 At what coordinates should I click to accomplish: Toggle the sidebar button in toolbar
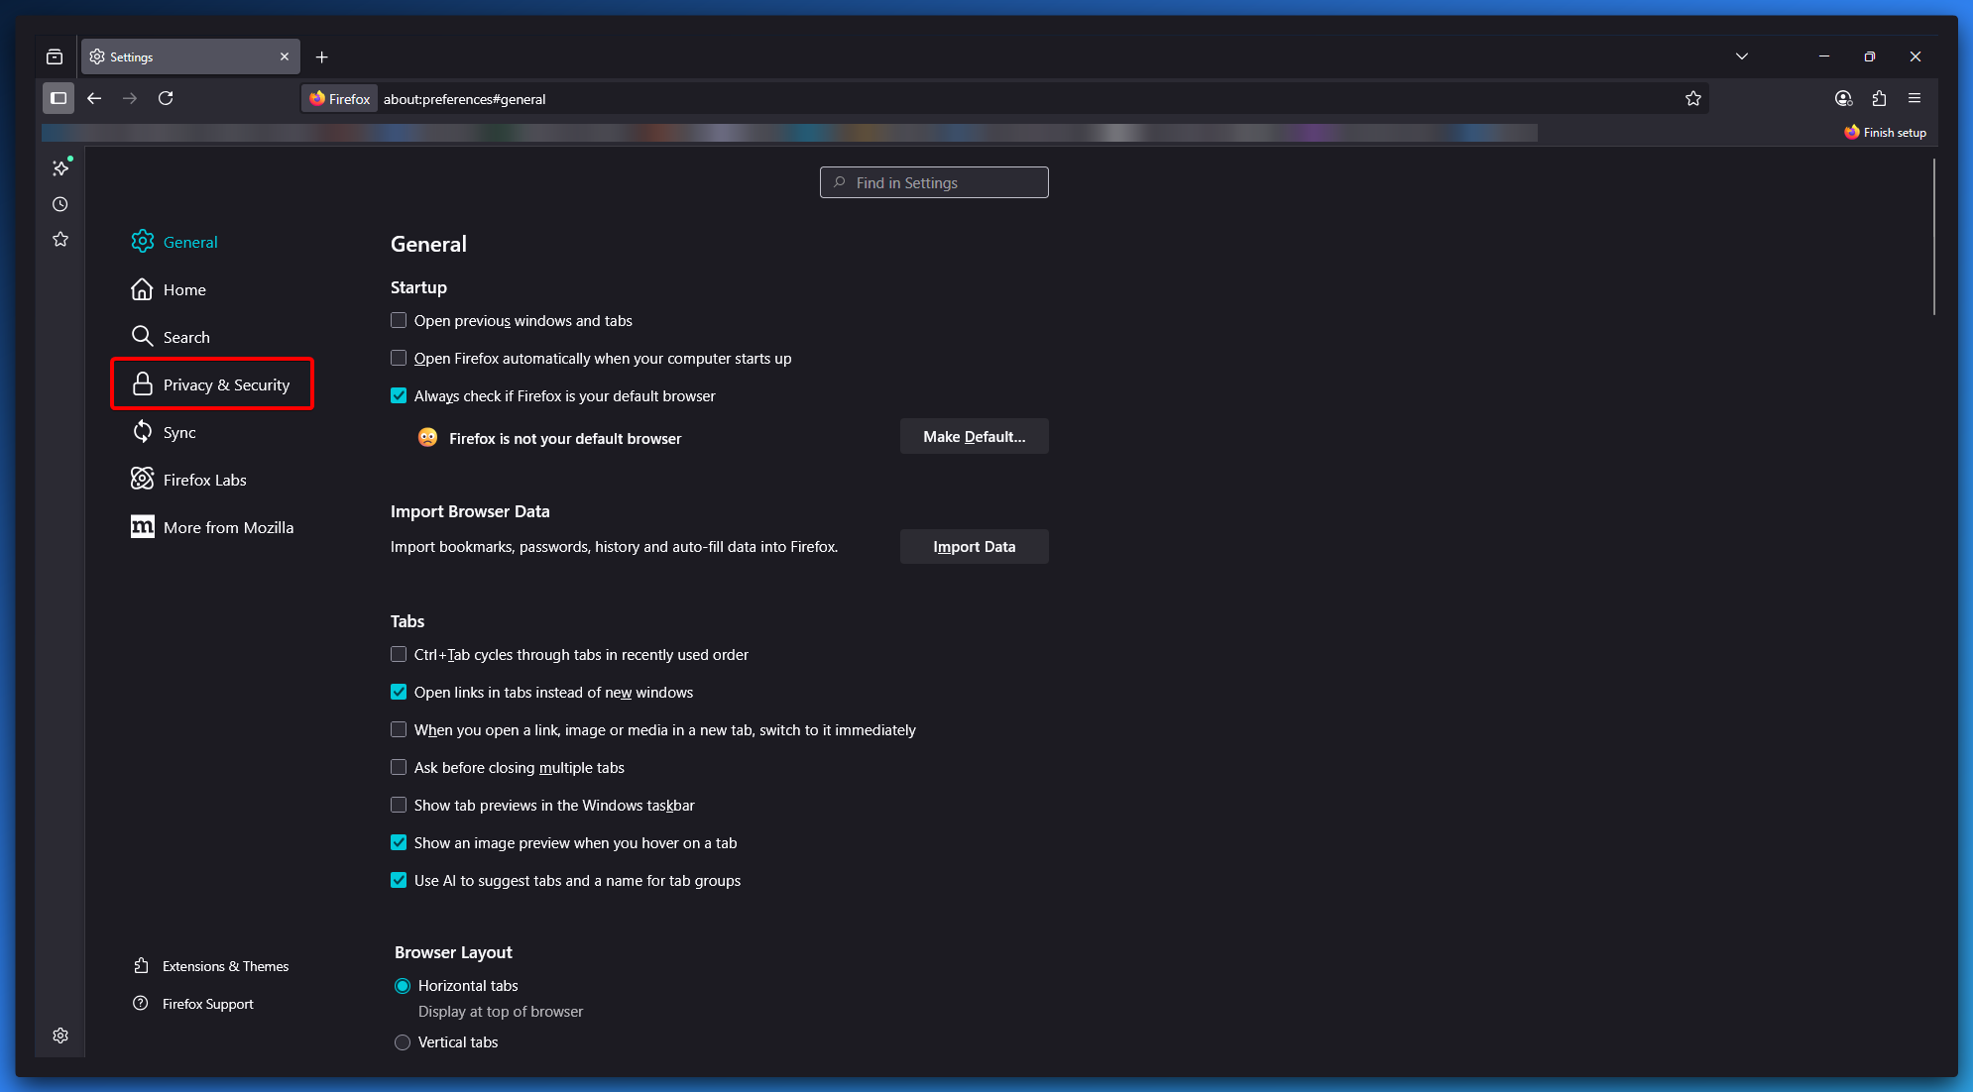point(58,98)
